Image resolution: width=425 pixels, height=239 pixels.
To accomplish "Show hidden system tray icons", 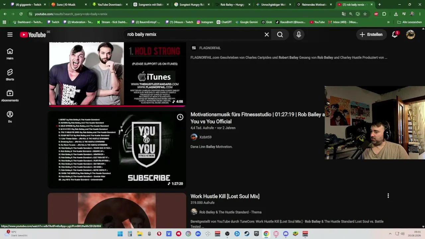I will coord(390,234).
